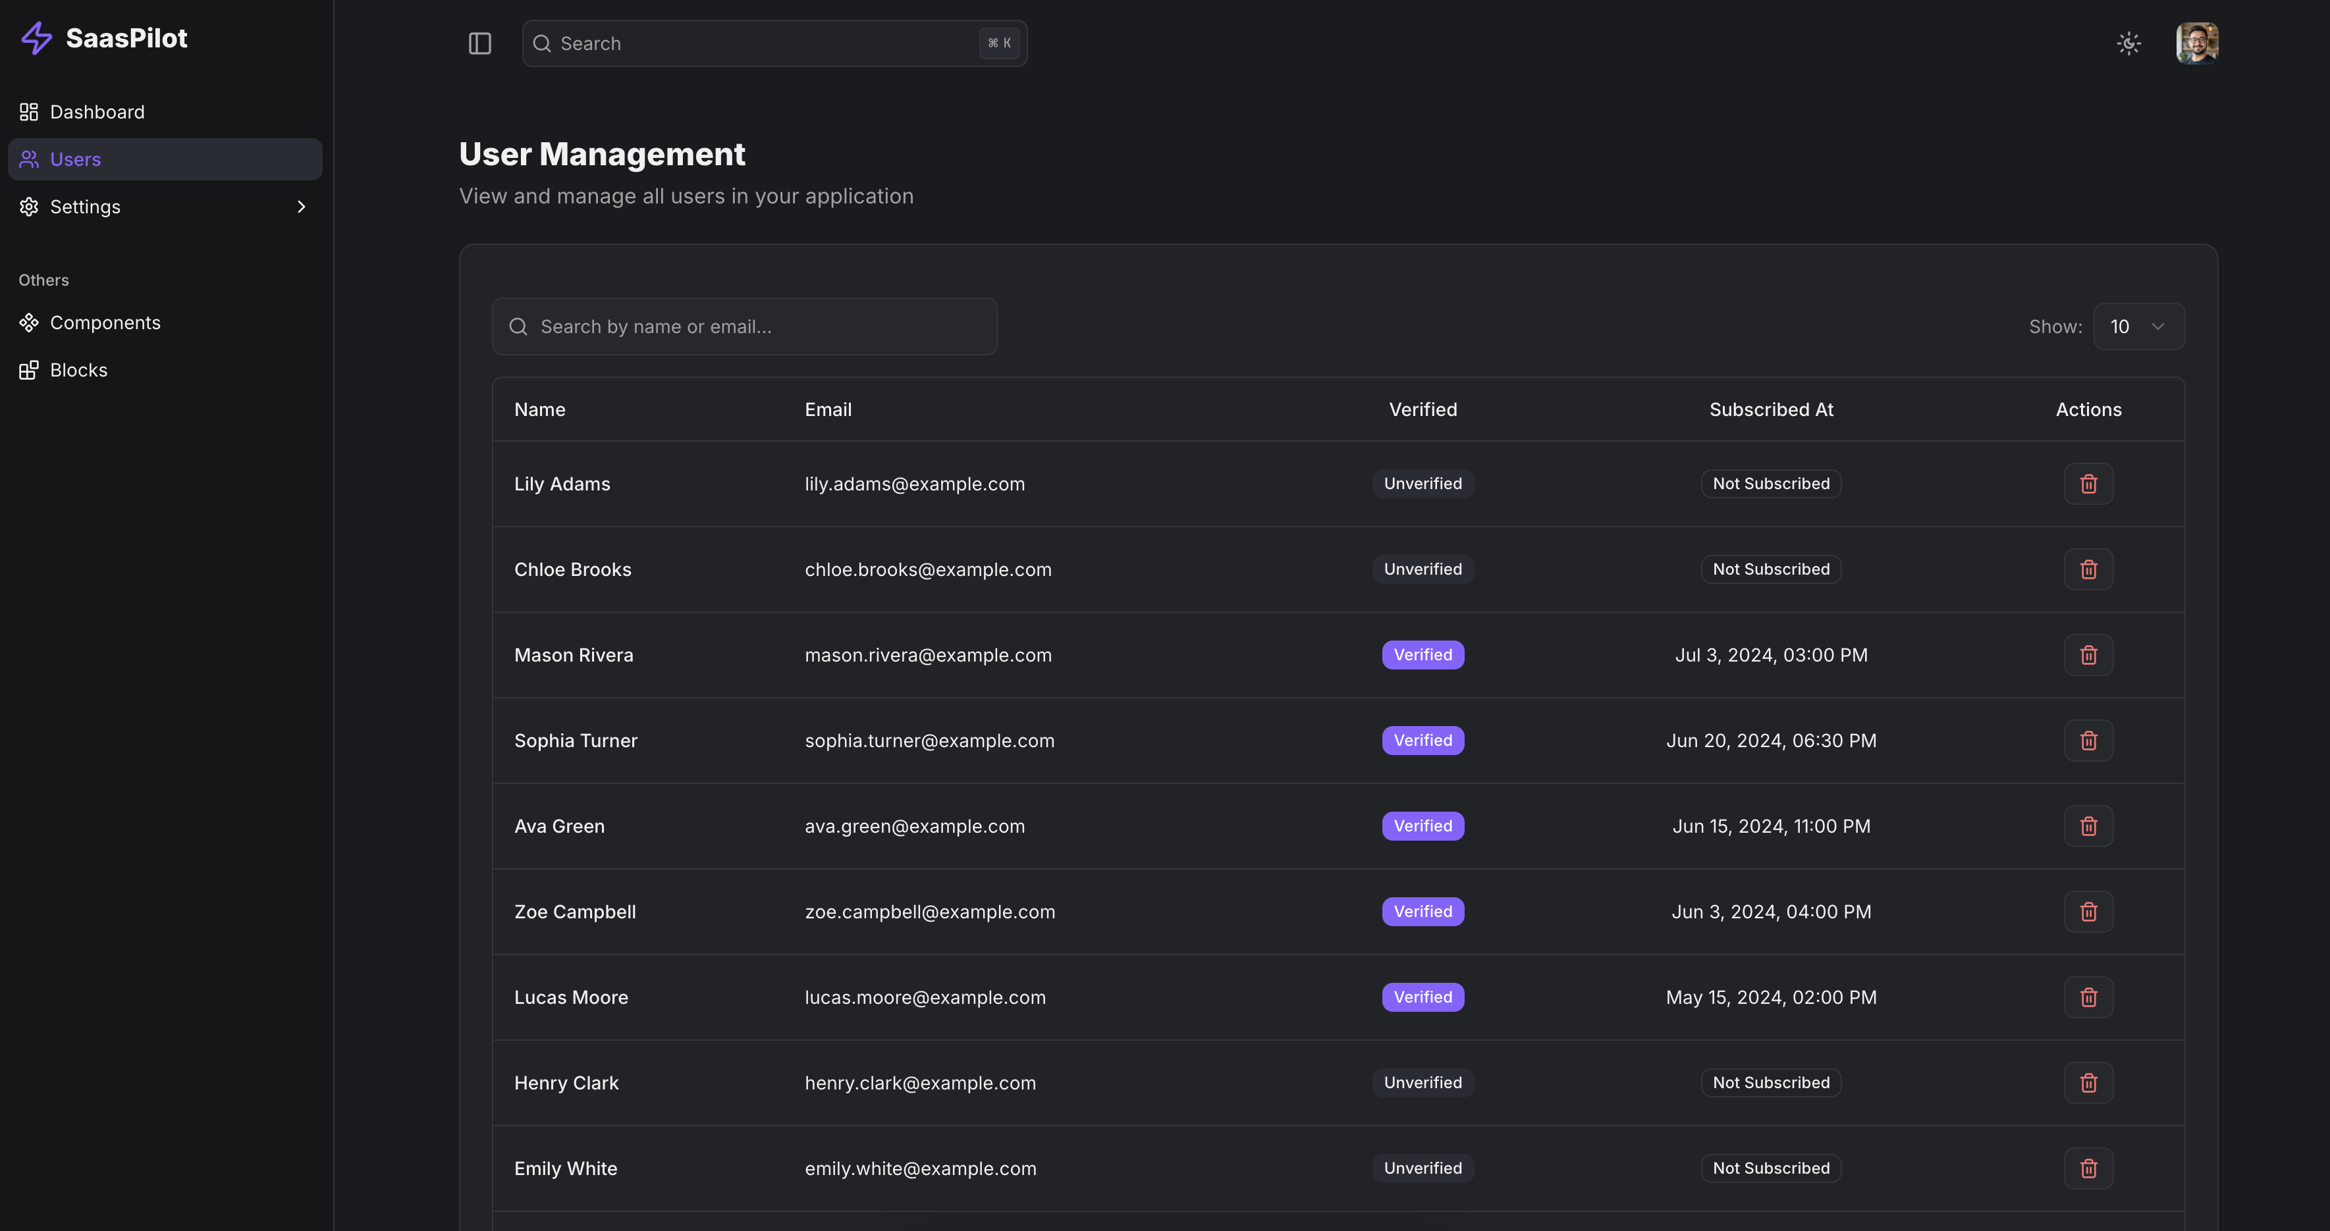Toggle light mode with the sun icon
Image resolution: width=2330 pixels, height=1231 pixels.
pyautogui.click(x=2129, y=43)
